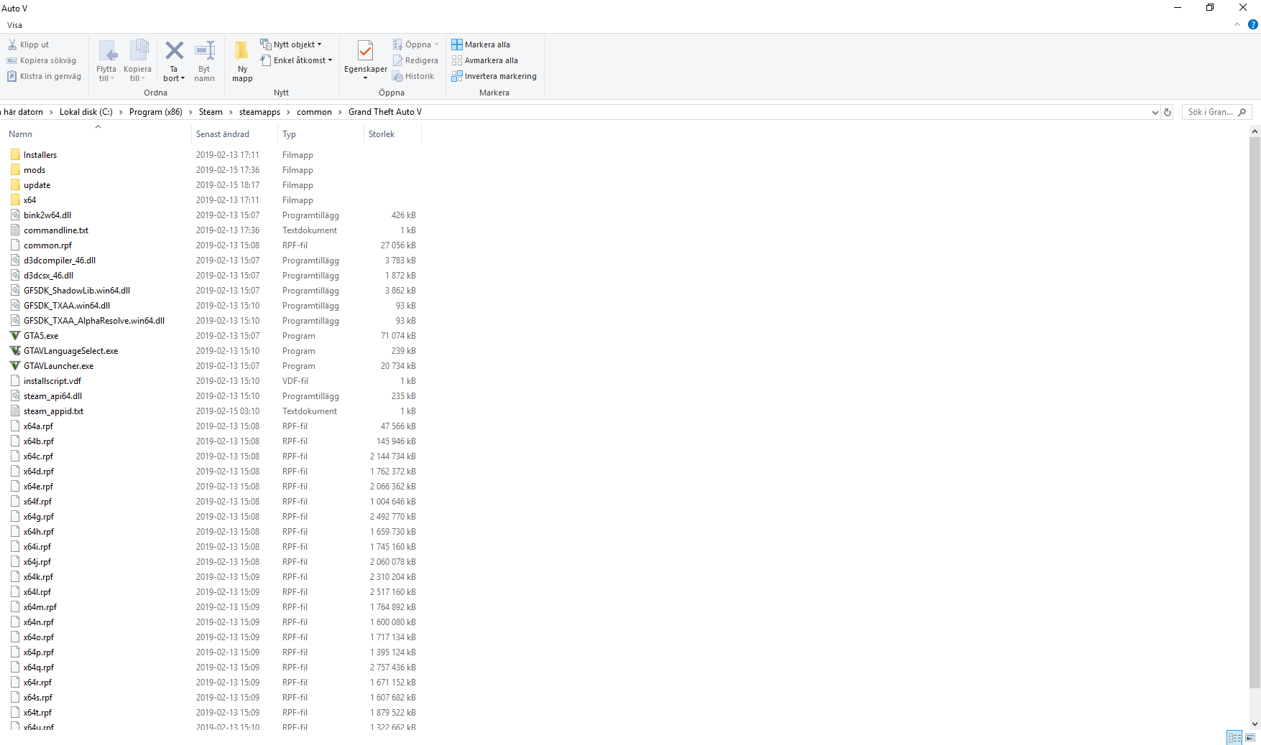This screenshot has height=745, width=1261.
Task: Navigate to Lokal disk (C:) breadcrumb
Action: click(x=86, y=112)
